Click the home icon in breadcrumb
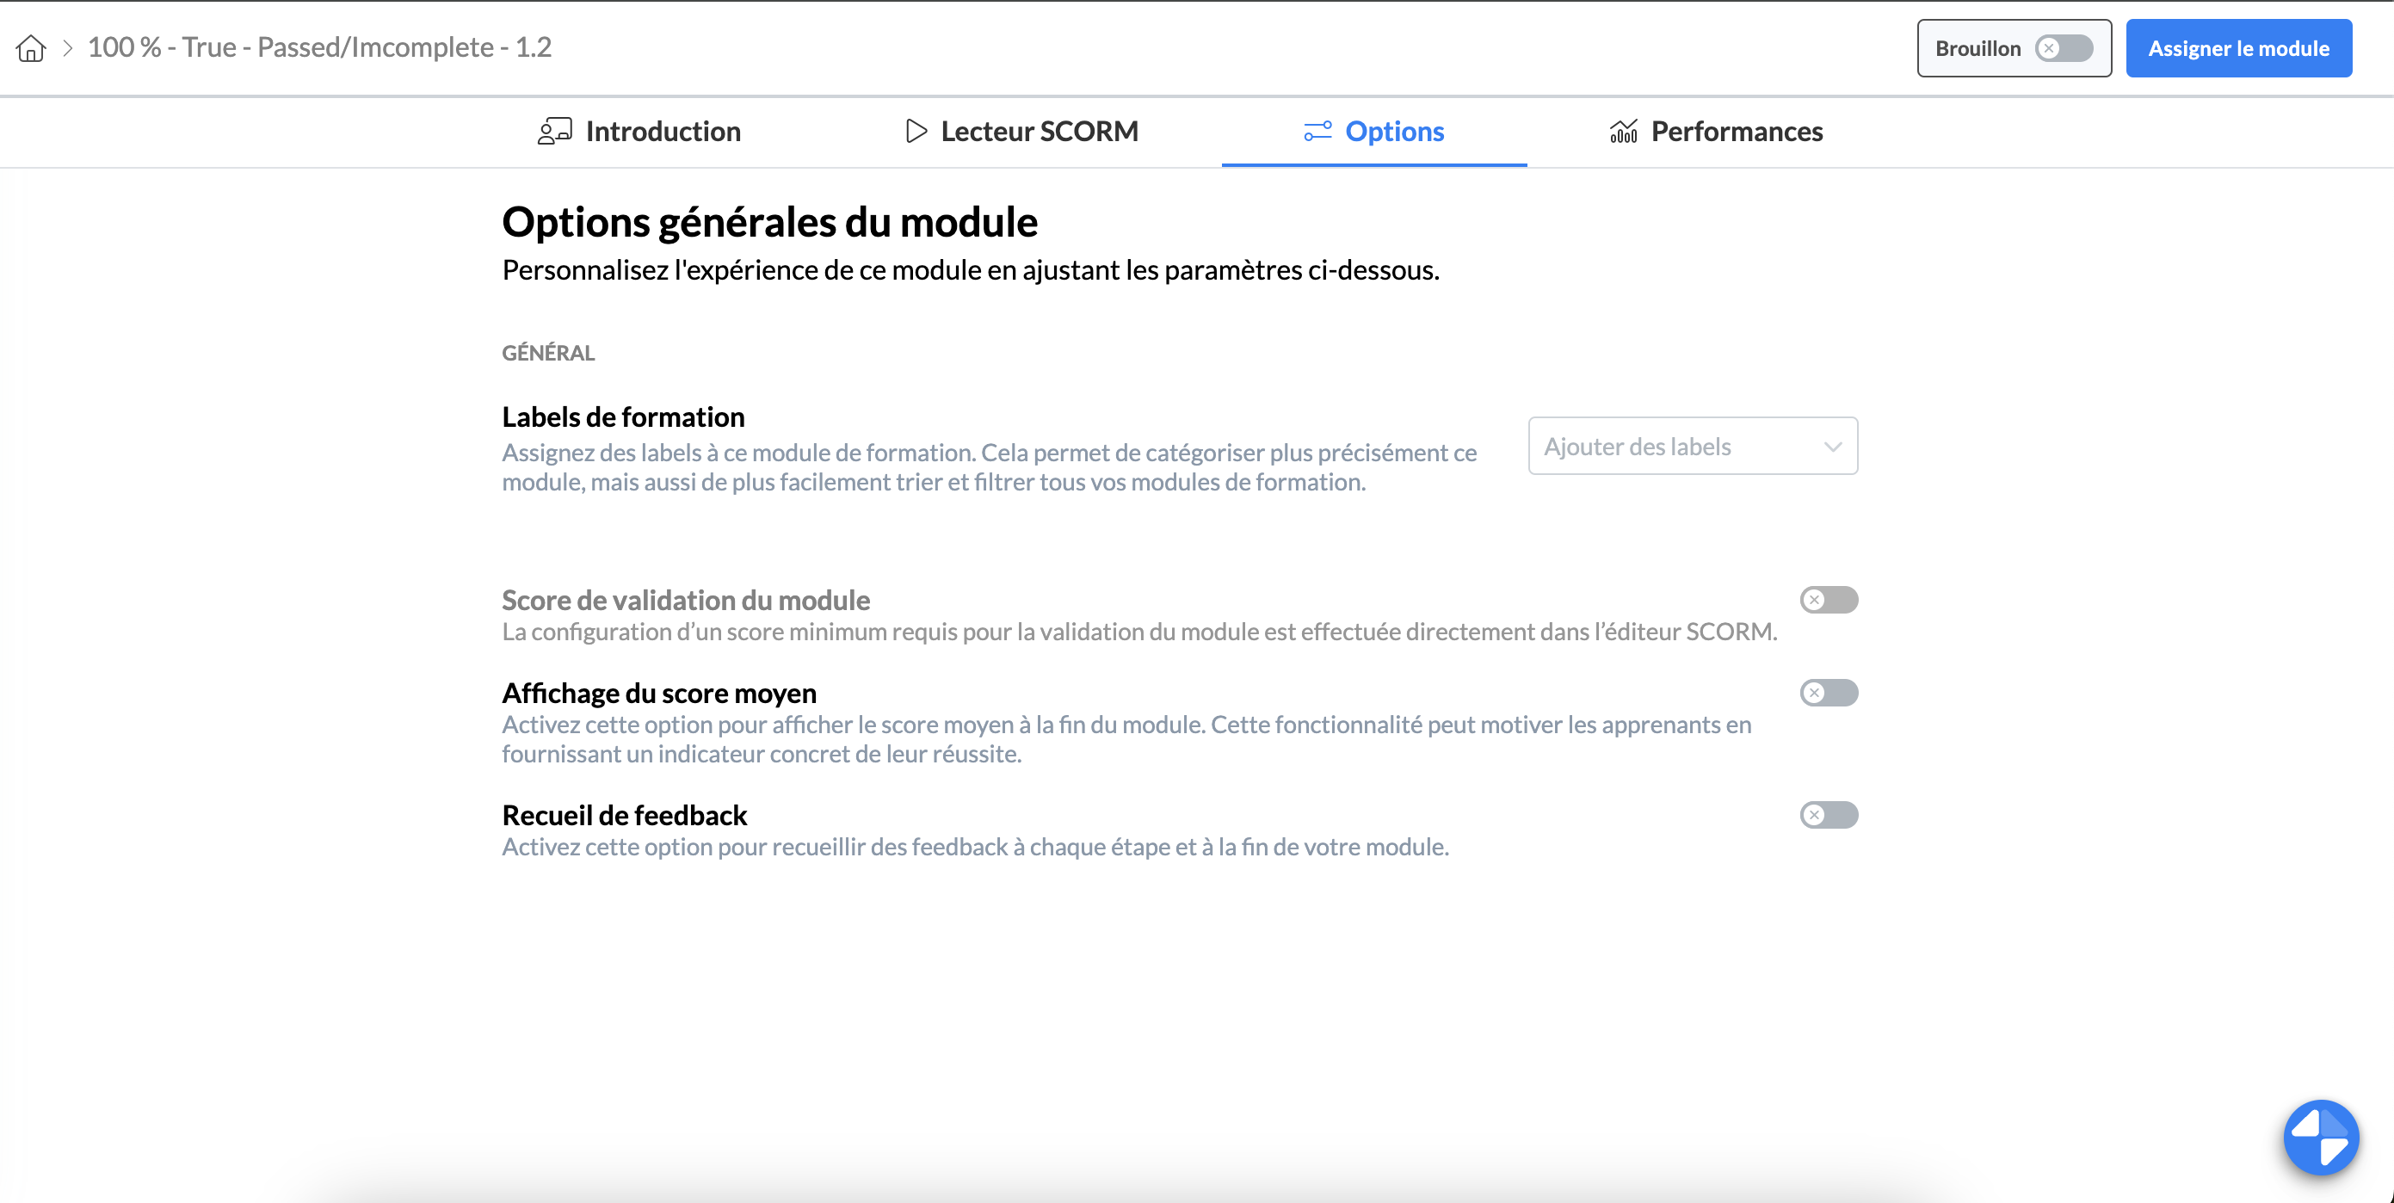This screenshot has height=1203, width=2394. tap(31, 48)
